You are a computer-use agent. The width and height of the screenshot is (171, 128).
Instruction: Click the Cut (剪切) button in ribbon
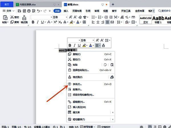pos(15,17)
